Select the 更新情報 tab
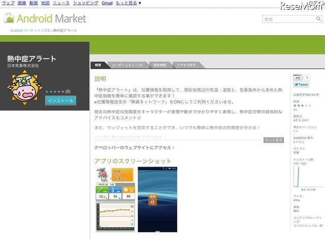The image size is (325, 239). 160,65
